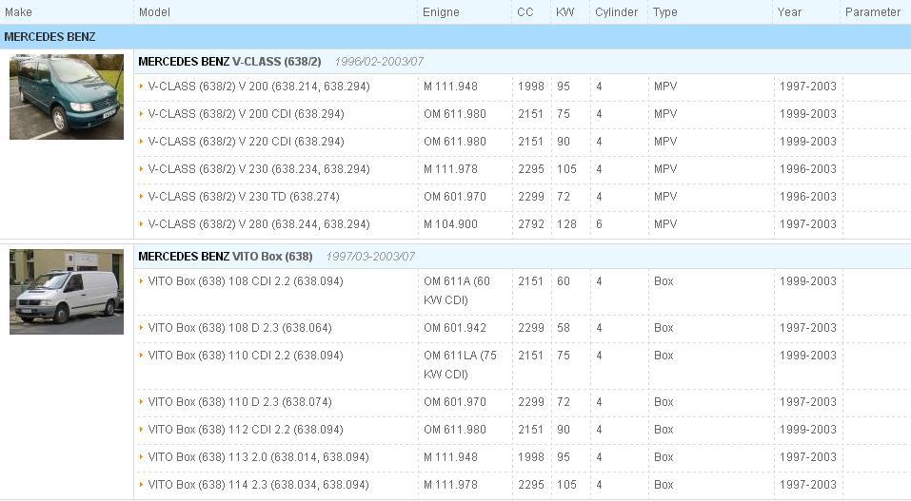911x501 pixels.
Task: Open VITO Box (638) 110 CDI 2.2
Action: pyautogui.click(x=246, y=356)
